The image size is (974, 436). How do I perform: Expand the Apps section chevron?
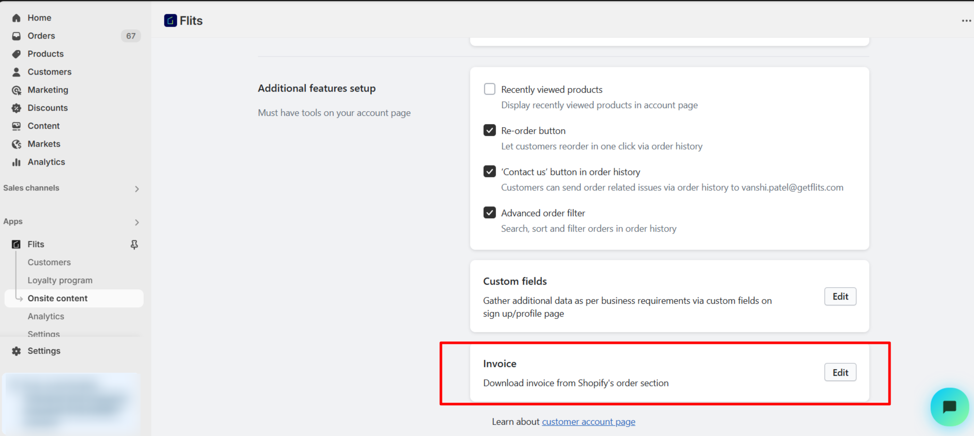point(137,222)
